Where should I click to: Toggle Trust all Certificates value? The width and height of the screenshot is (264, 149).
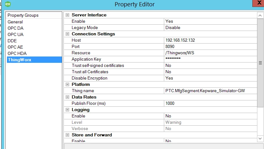point(210,72)
